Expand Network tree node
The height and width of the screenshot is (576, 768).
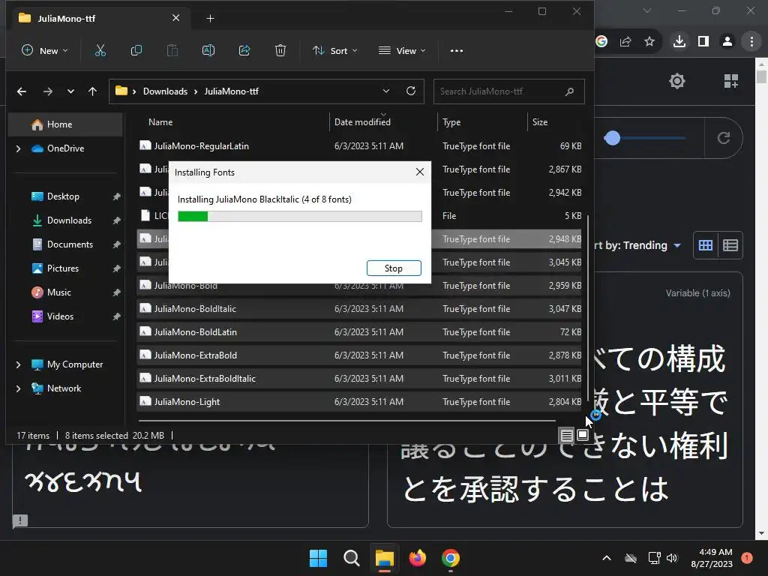(18, 388)
